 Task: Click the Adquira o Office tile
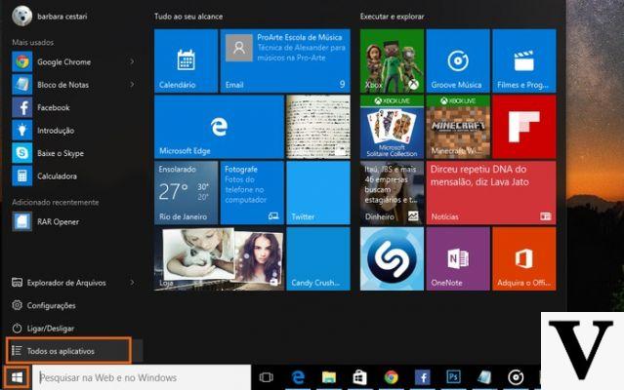(x=524, y=258)
